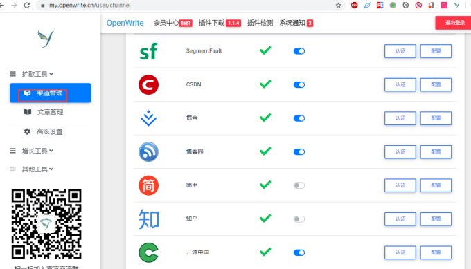Viewport: 471px width, 269px height.
Task: Select 文章管理 in the sidebar
Action: click(x=50, y=112)
